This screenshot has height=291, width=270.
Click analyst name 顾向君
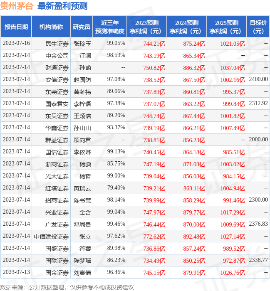[82, 140]
